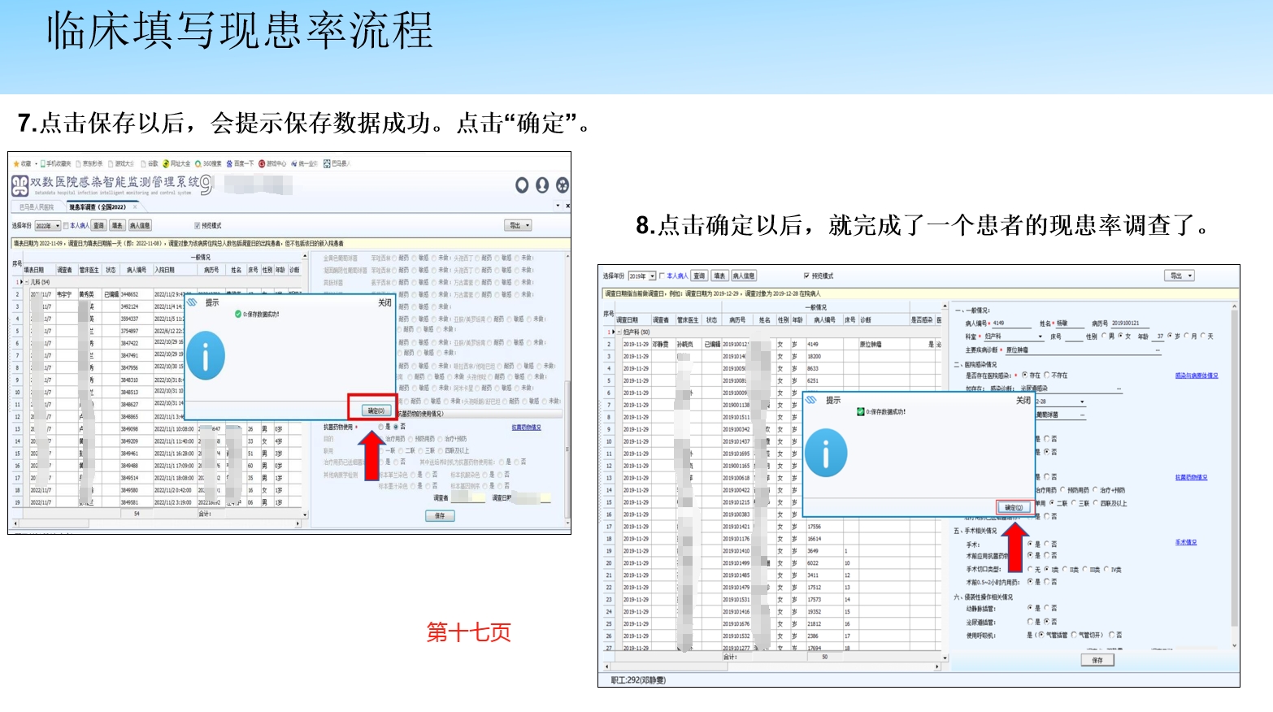Screen dimensions: 1273x712
Task: Click 保存 button in 2019 window
Action: pyautogui.click(x=1097, y=661)
